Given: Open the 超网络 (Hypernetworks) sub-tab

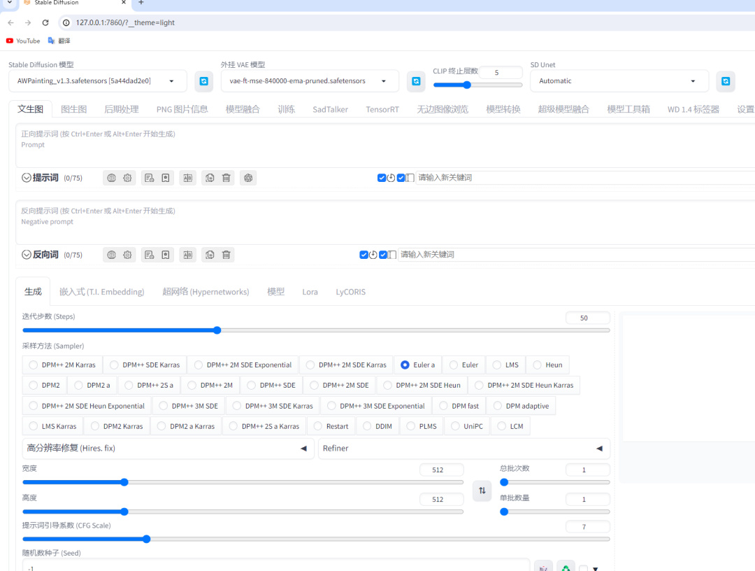Looking at the screenshot, I should tap(206, 292).
